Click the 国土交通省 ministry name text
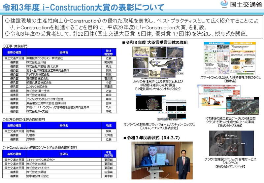This screenshot has width=264, height=183. click(246, 4)
